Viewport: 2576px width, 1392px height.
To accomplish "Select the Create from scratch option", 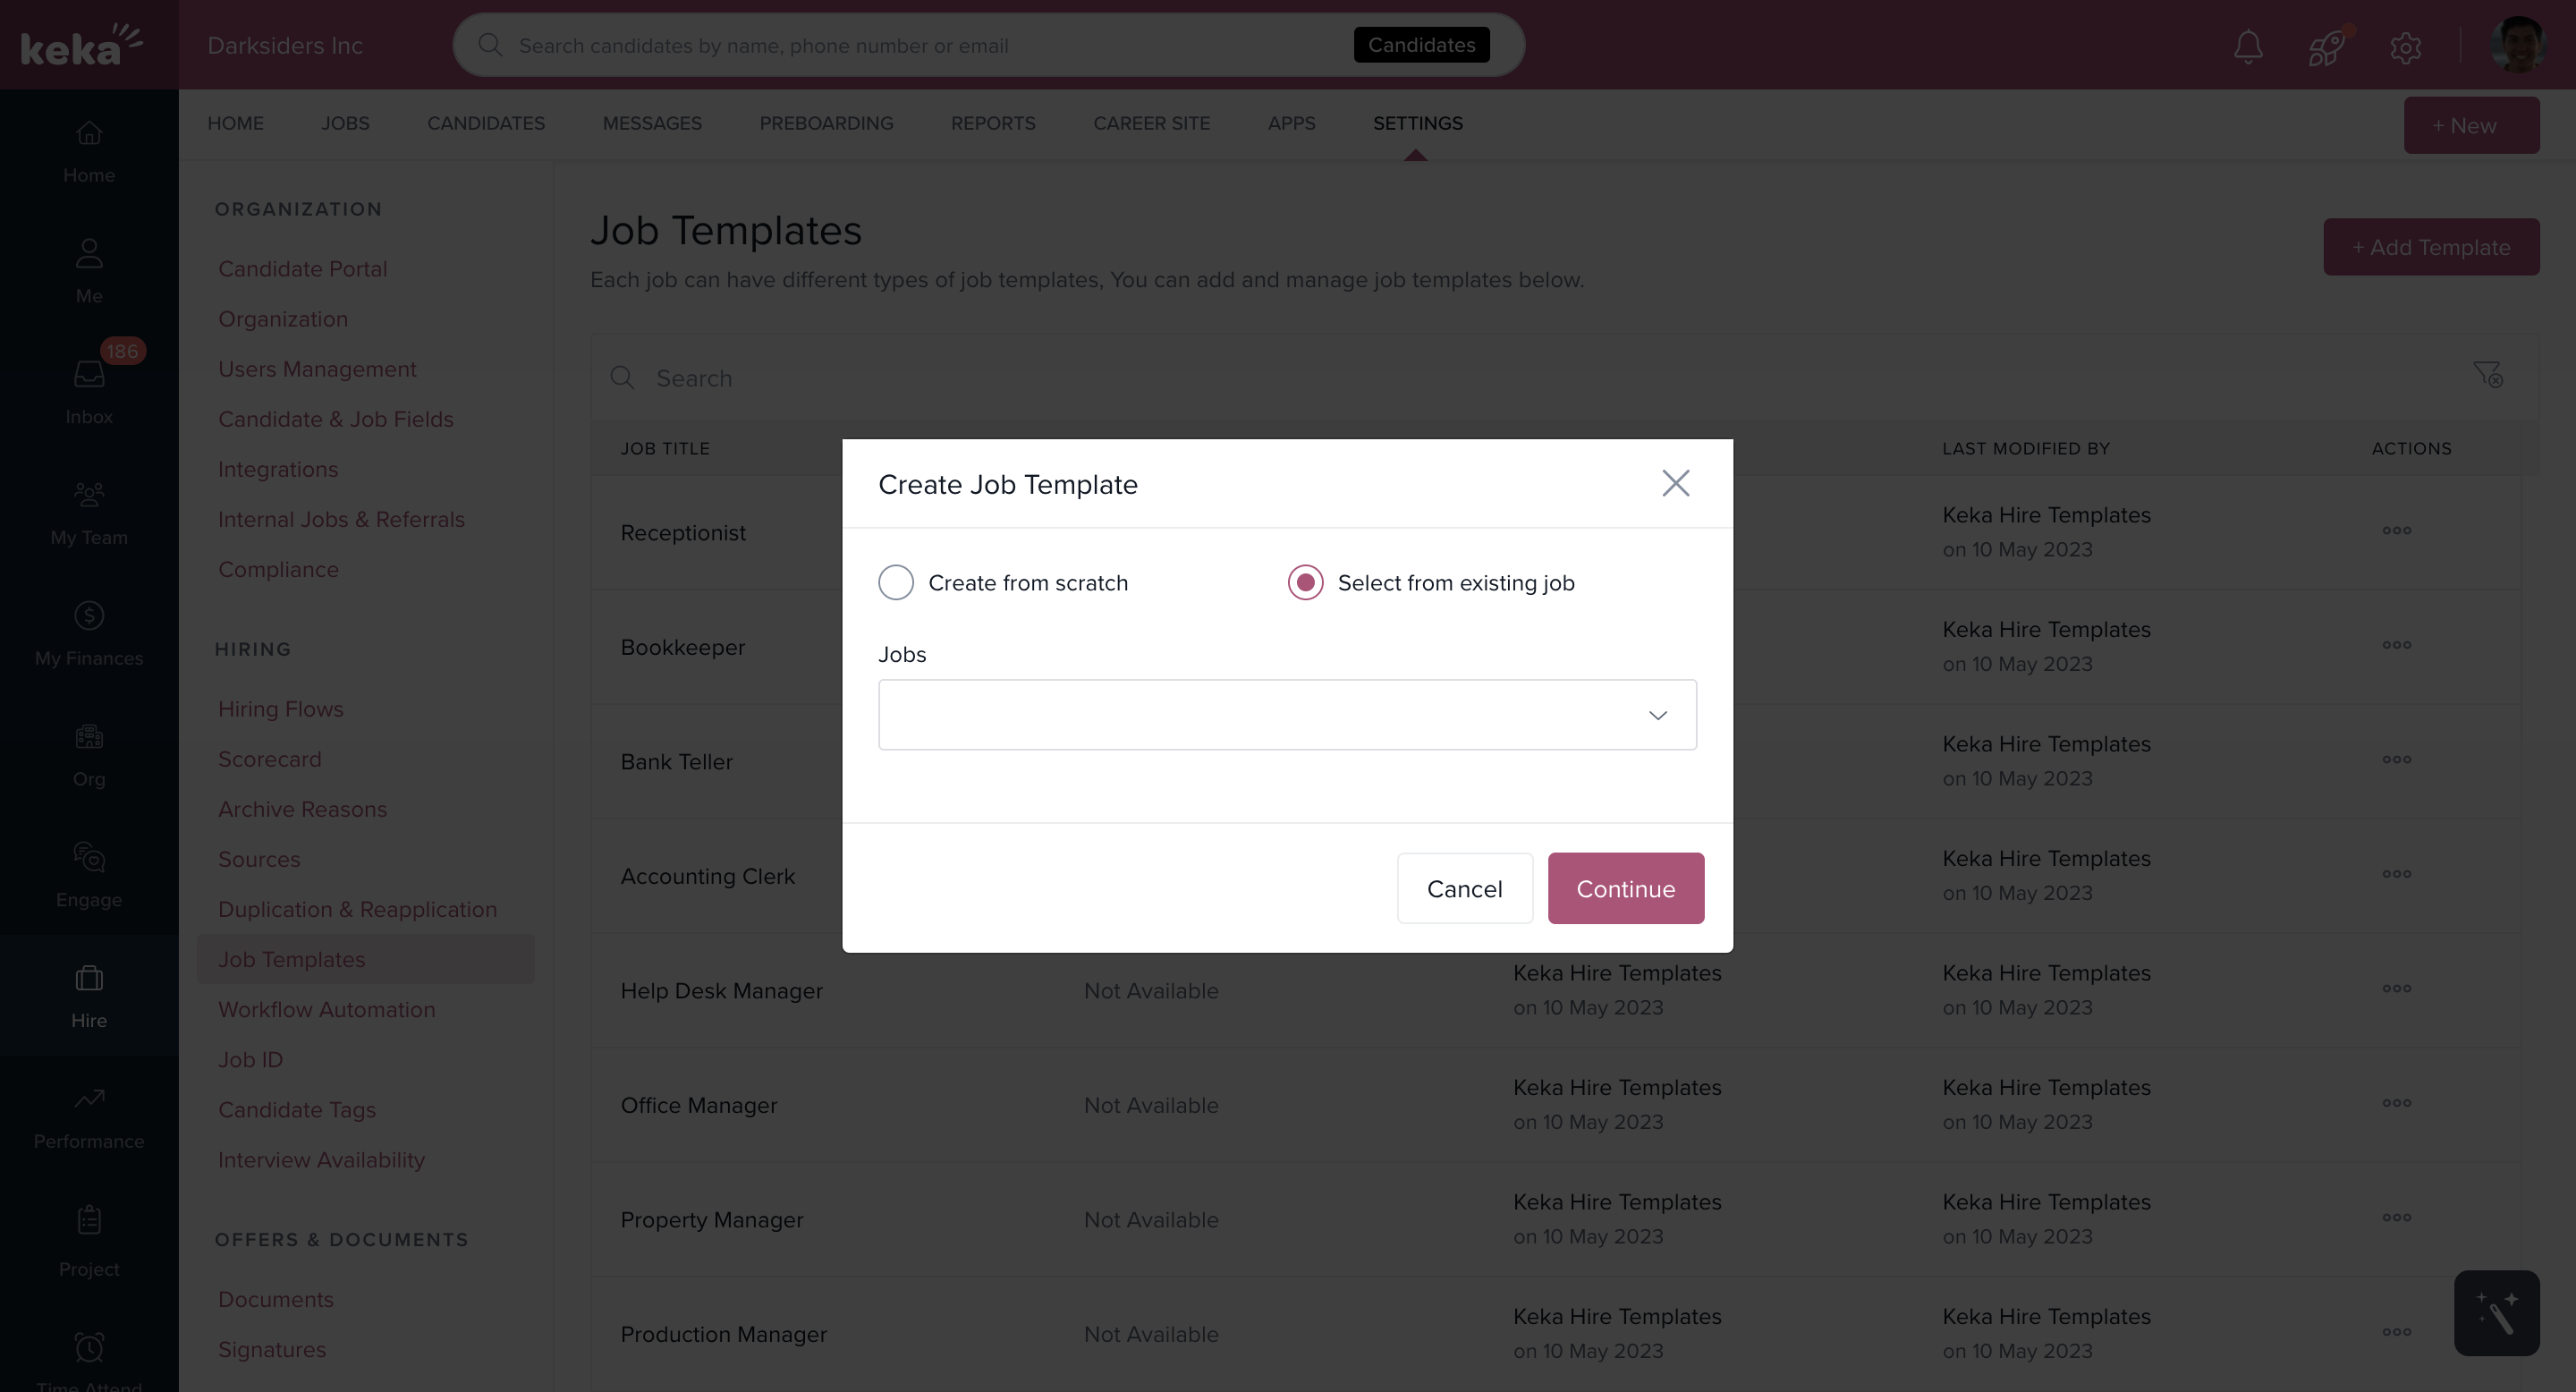I will click(896, 582).
